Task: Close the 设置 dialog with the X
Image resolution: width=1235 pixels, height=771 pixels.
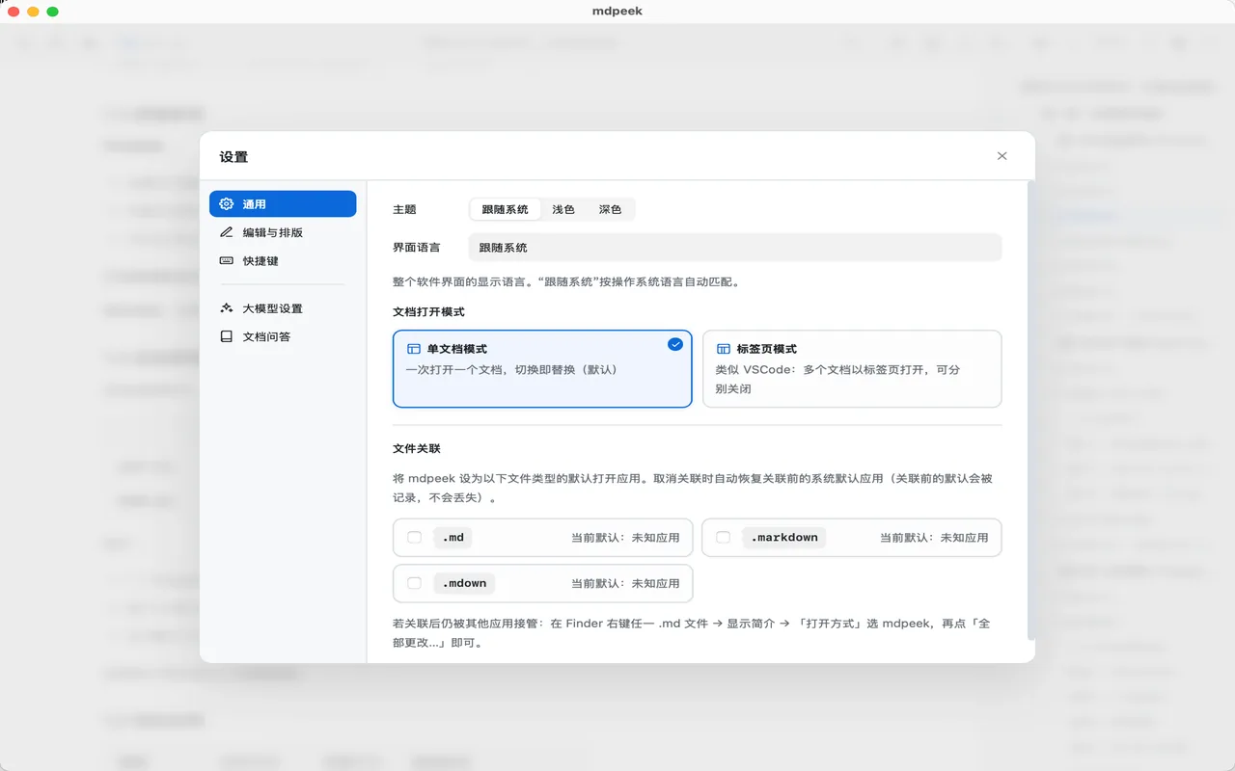Action: point(1002,156)
